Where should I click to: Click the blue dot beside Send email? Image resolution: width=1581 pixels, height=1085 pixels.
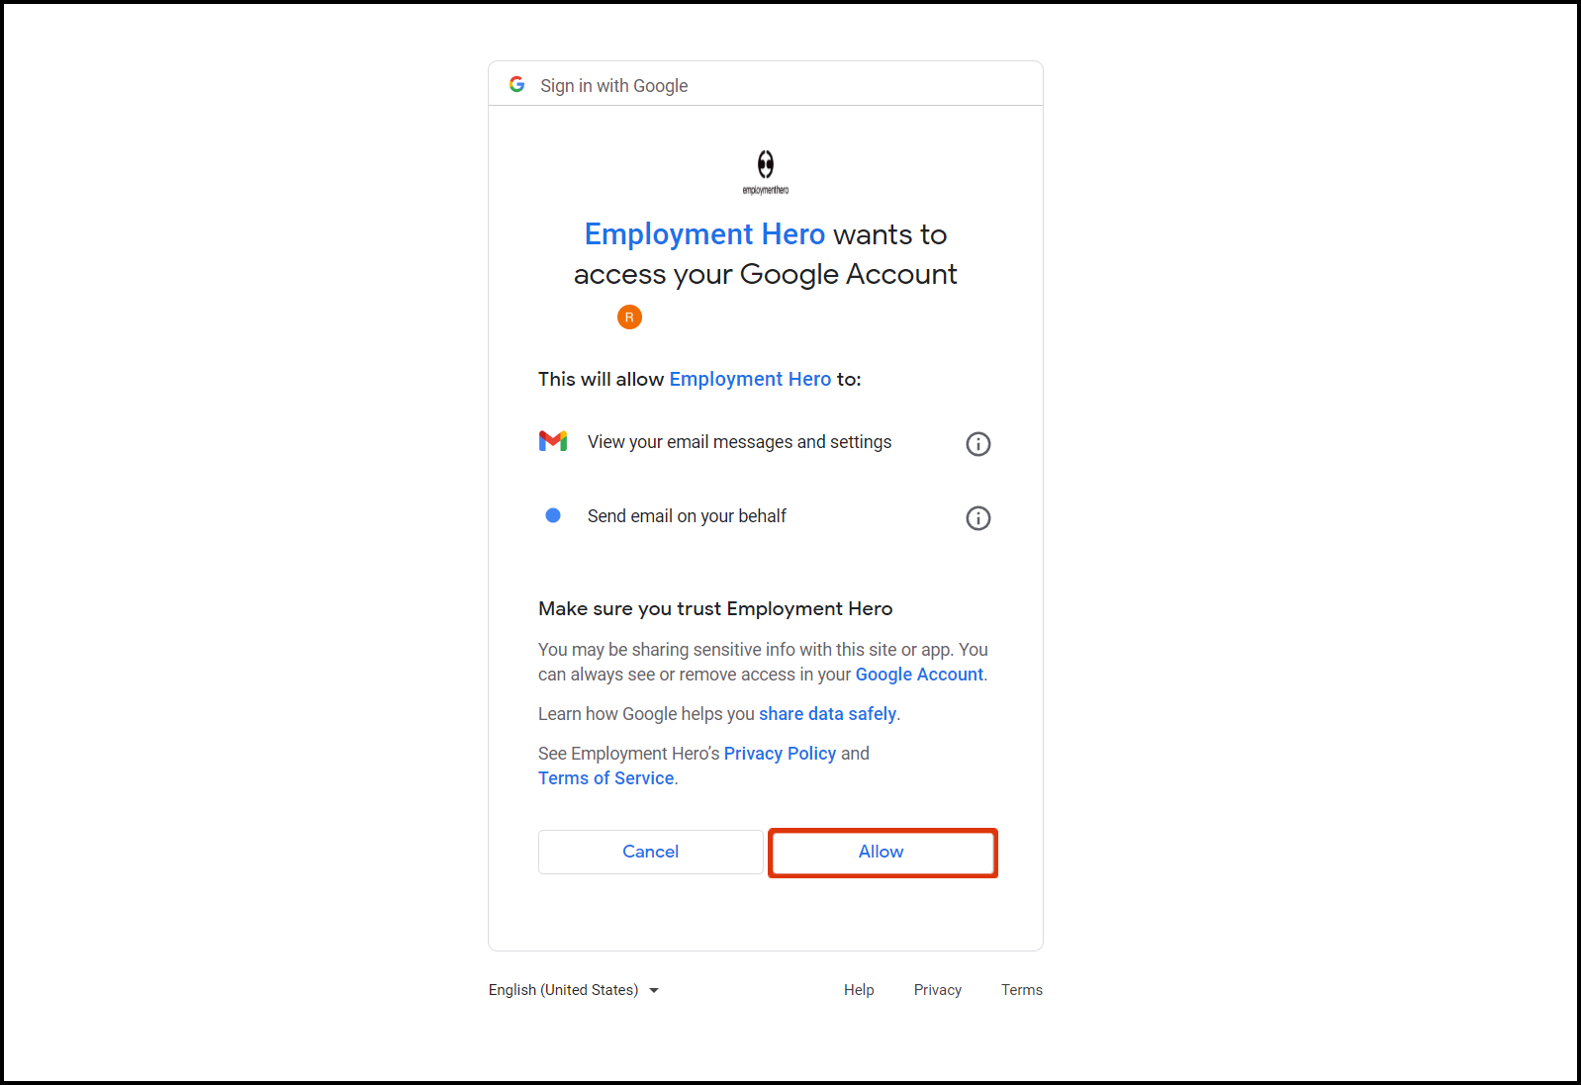click(x=553, y=515)
